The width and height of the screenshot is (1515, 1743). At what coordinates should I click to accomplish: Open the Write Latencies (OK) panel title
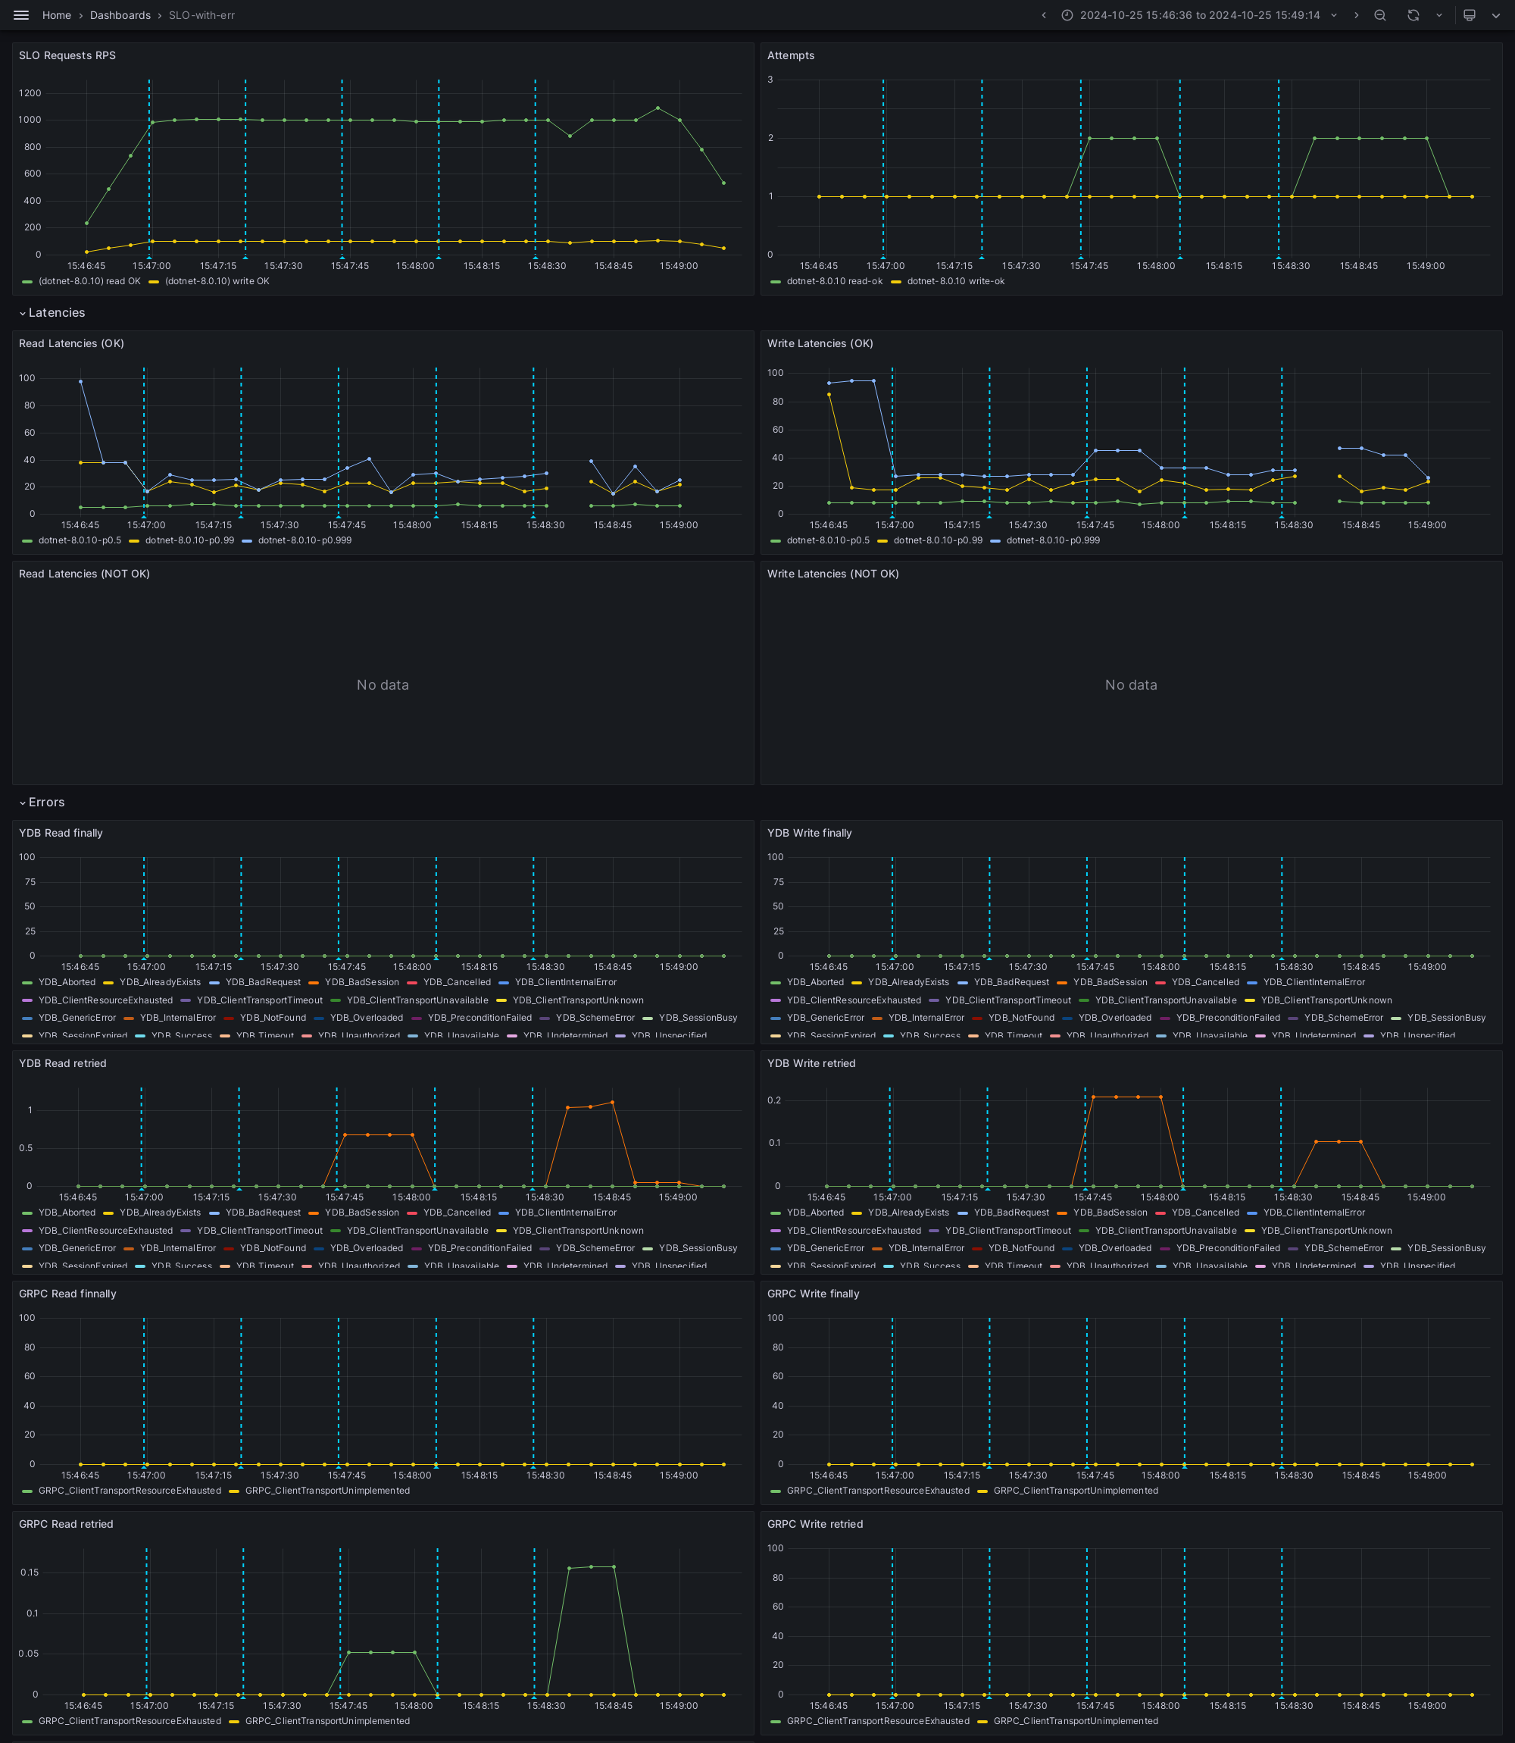(x=820, y=343)
